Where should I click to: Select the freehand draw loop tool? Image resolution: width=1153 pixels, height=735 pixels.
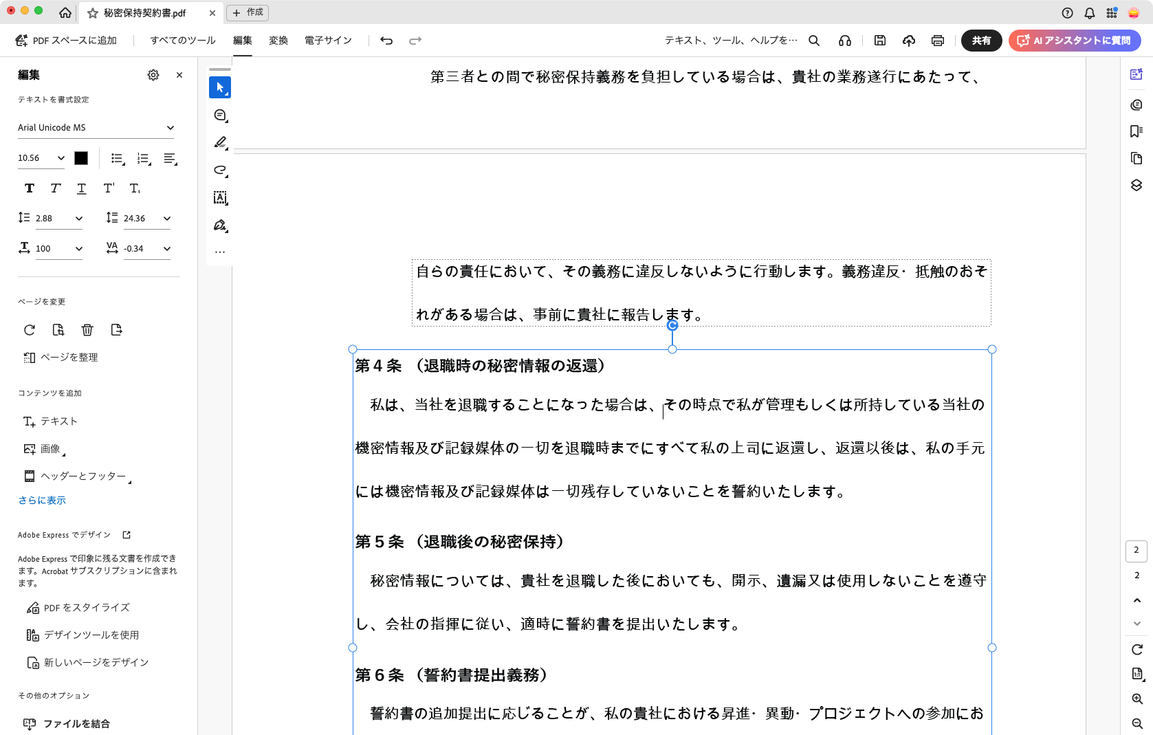coord(220,170)
